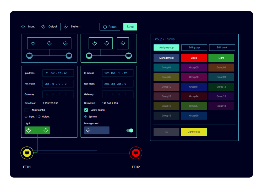Switch to the Edit trunk tab
The width and height of the screenshot is (262, 189).
(222, 47)
